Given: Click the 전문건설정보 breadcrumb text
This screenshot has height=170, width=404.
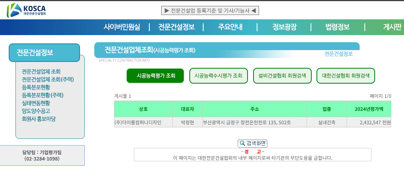Looking at the screenshot, I should click(x=338, y=54).
